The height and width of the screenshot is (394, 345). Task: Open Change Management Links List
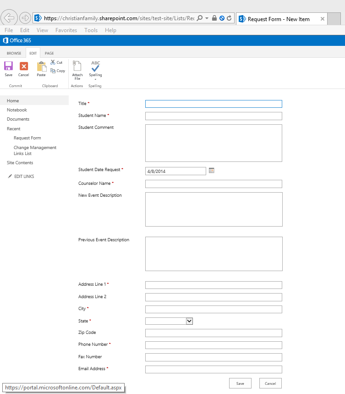pyautogui.click(x=35, y=150)
